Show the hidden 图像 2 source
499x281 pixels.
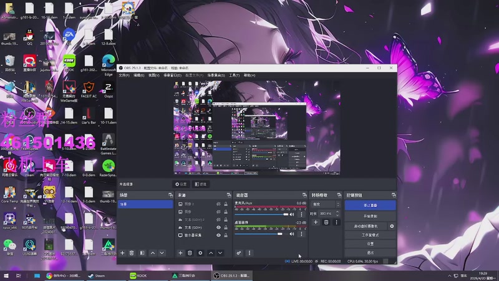[x=218, y=204]
